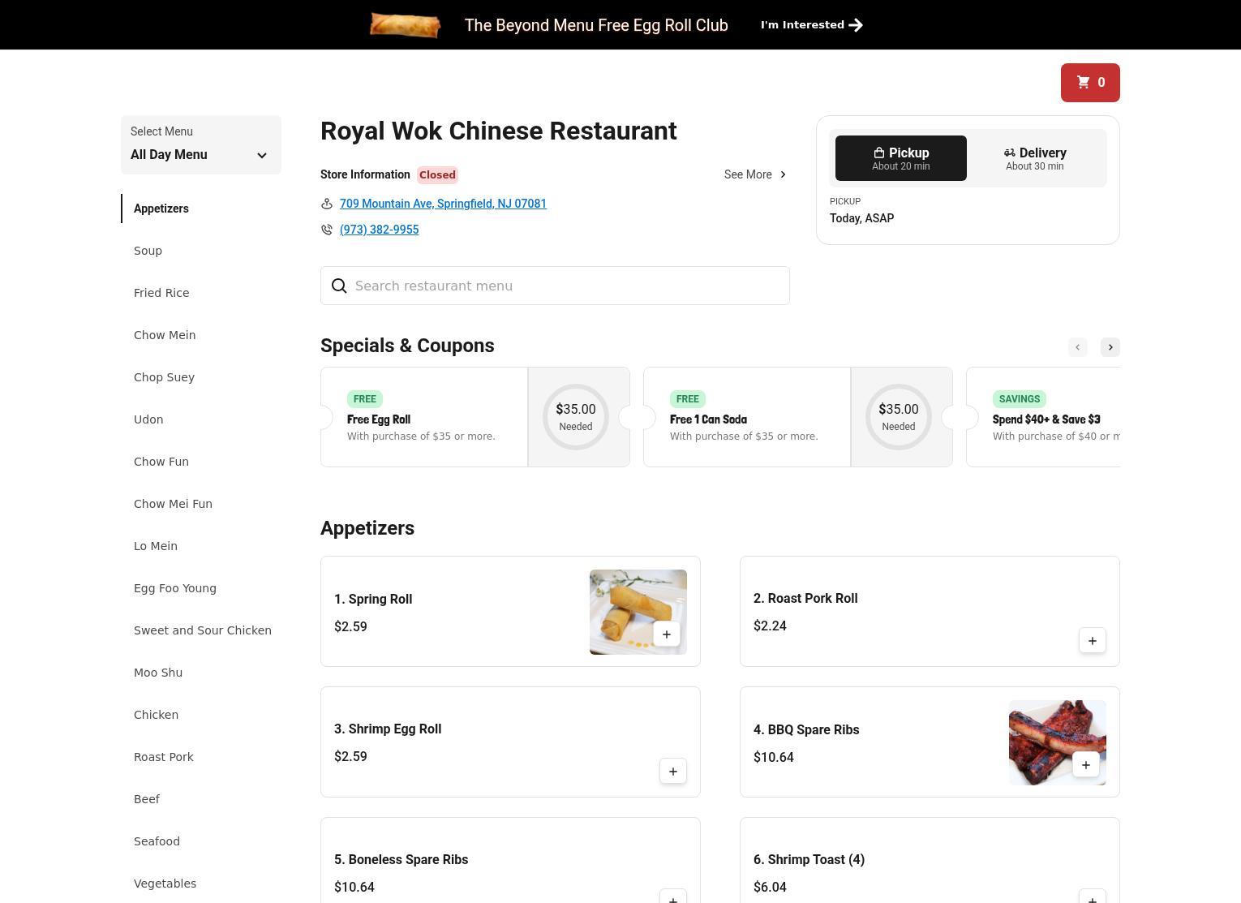Go to Appetizers category

pyautogui.click(x=161, y=209)
